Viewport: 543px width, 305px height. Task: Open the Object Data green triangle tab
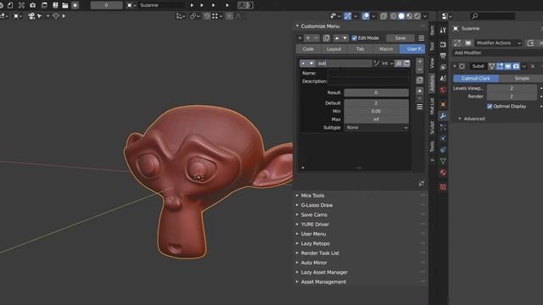[443, 161]
